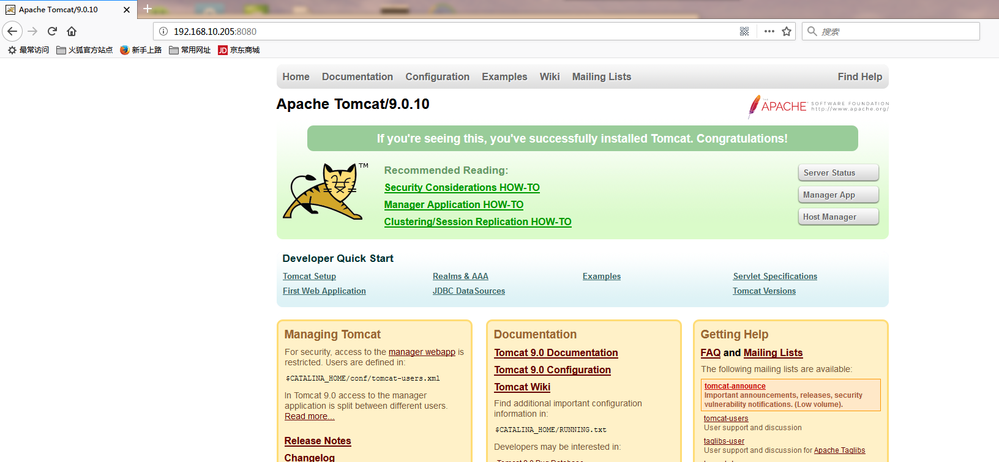Open the page actions three-dot menu
Viewport: 999px width, 462px height.
pyautogui.click(x=769, y=31)
